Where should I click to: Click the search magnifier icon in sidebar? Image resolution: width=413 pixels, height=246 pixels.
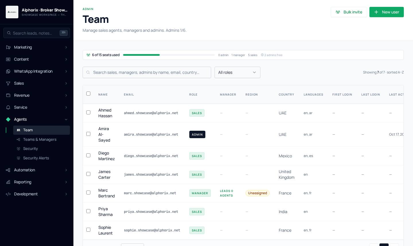tap(9, 33)
